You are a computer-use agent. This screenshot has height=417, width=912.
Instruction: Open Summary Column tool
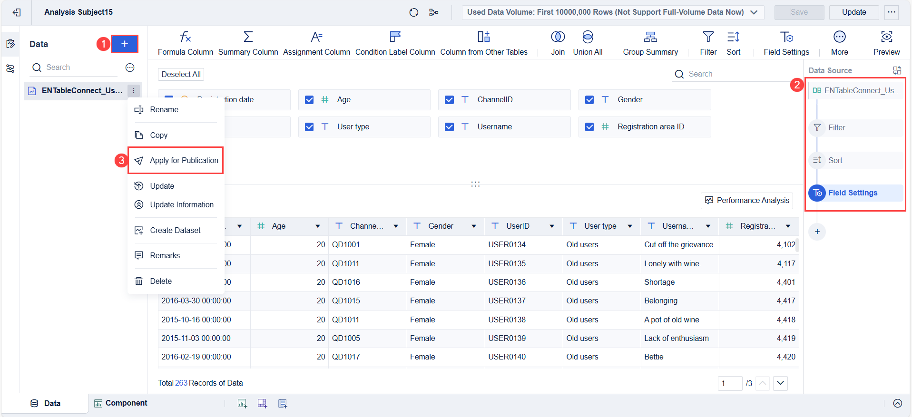pos(248,43)
